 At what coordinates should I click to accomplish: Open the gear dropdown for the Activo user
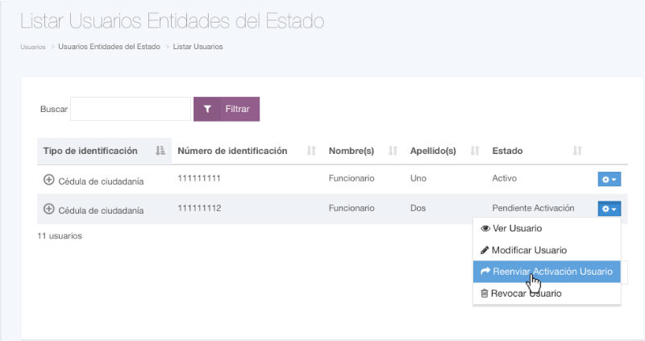coord(609,179)
